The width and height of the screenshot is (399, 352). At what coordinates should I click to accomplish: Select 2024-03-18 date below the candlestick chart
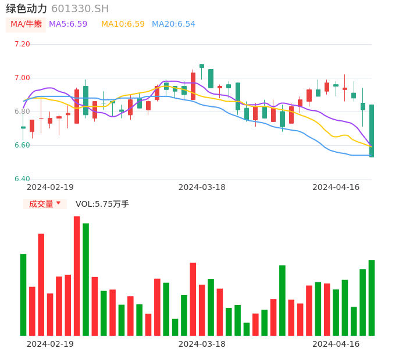[202, 187]
